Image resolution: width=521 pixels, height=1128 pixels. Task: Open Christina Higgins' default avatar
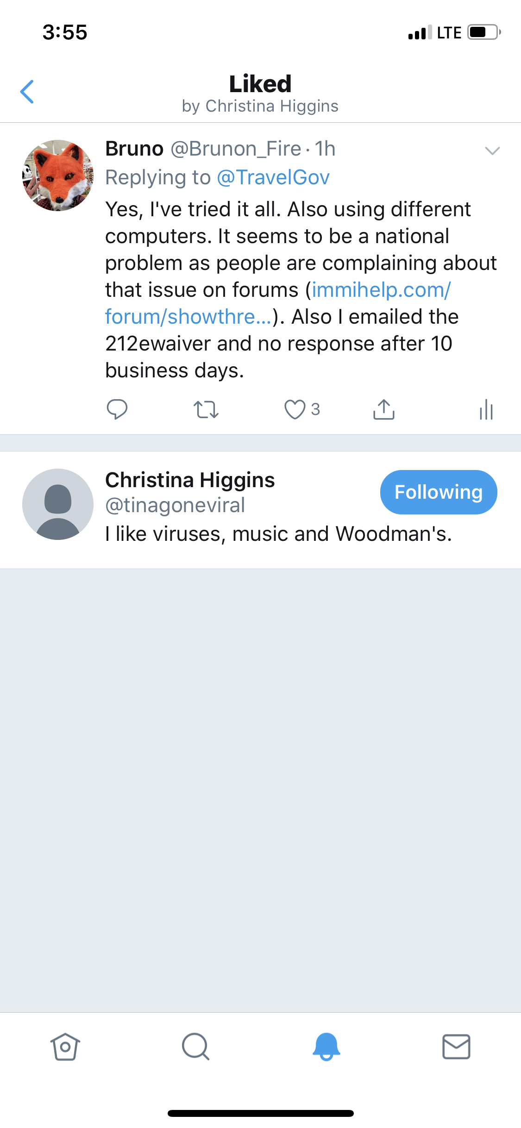pos(58,504)
